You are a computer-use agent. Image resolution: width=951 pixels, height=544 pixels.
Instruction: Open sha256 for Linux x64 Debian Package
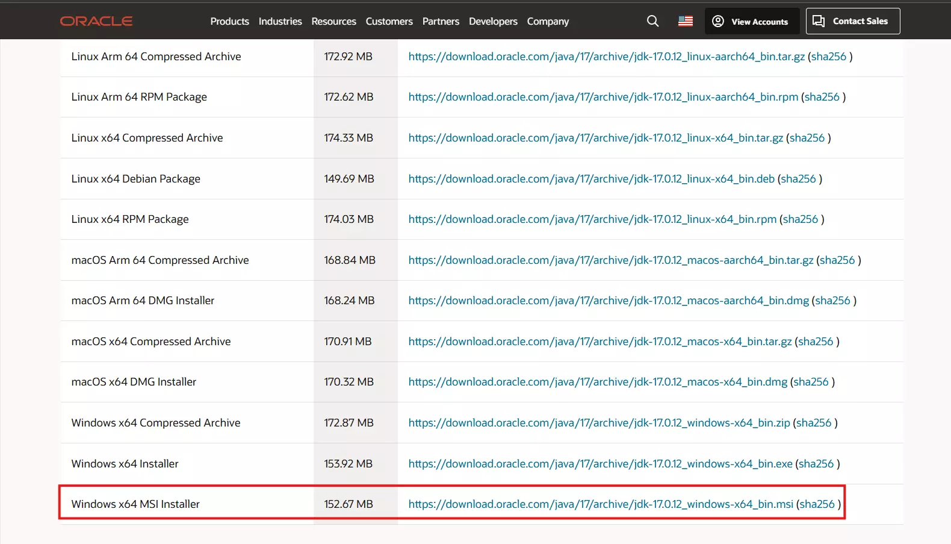pos(799,179)
